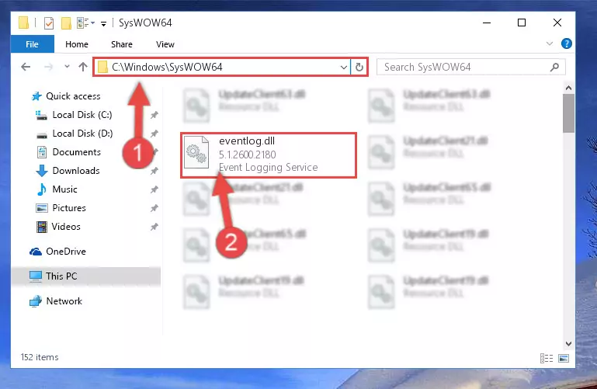This screenshot has height=389, width=597.
Task: Click the address bar path C:\Windows\SysWOW64
Action: (x=167, y=68)
